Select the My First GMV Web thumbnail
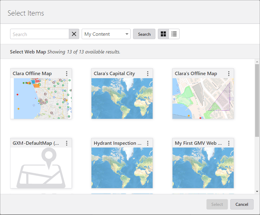This screenshot has height=215, width=260. (203, 168)
